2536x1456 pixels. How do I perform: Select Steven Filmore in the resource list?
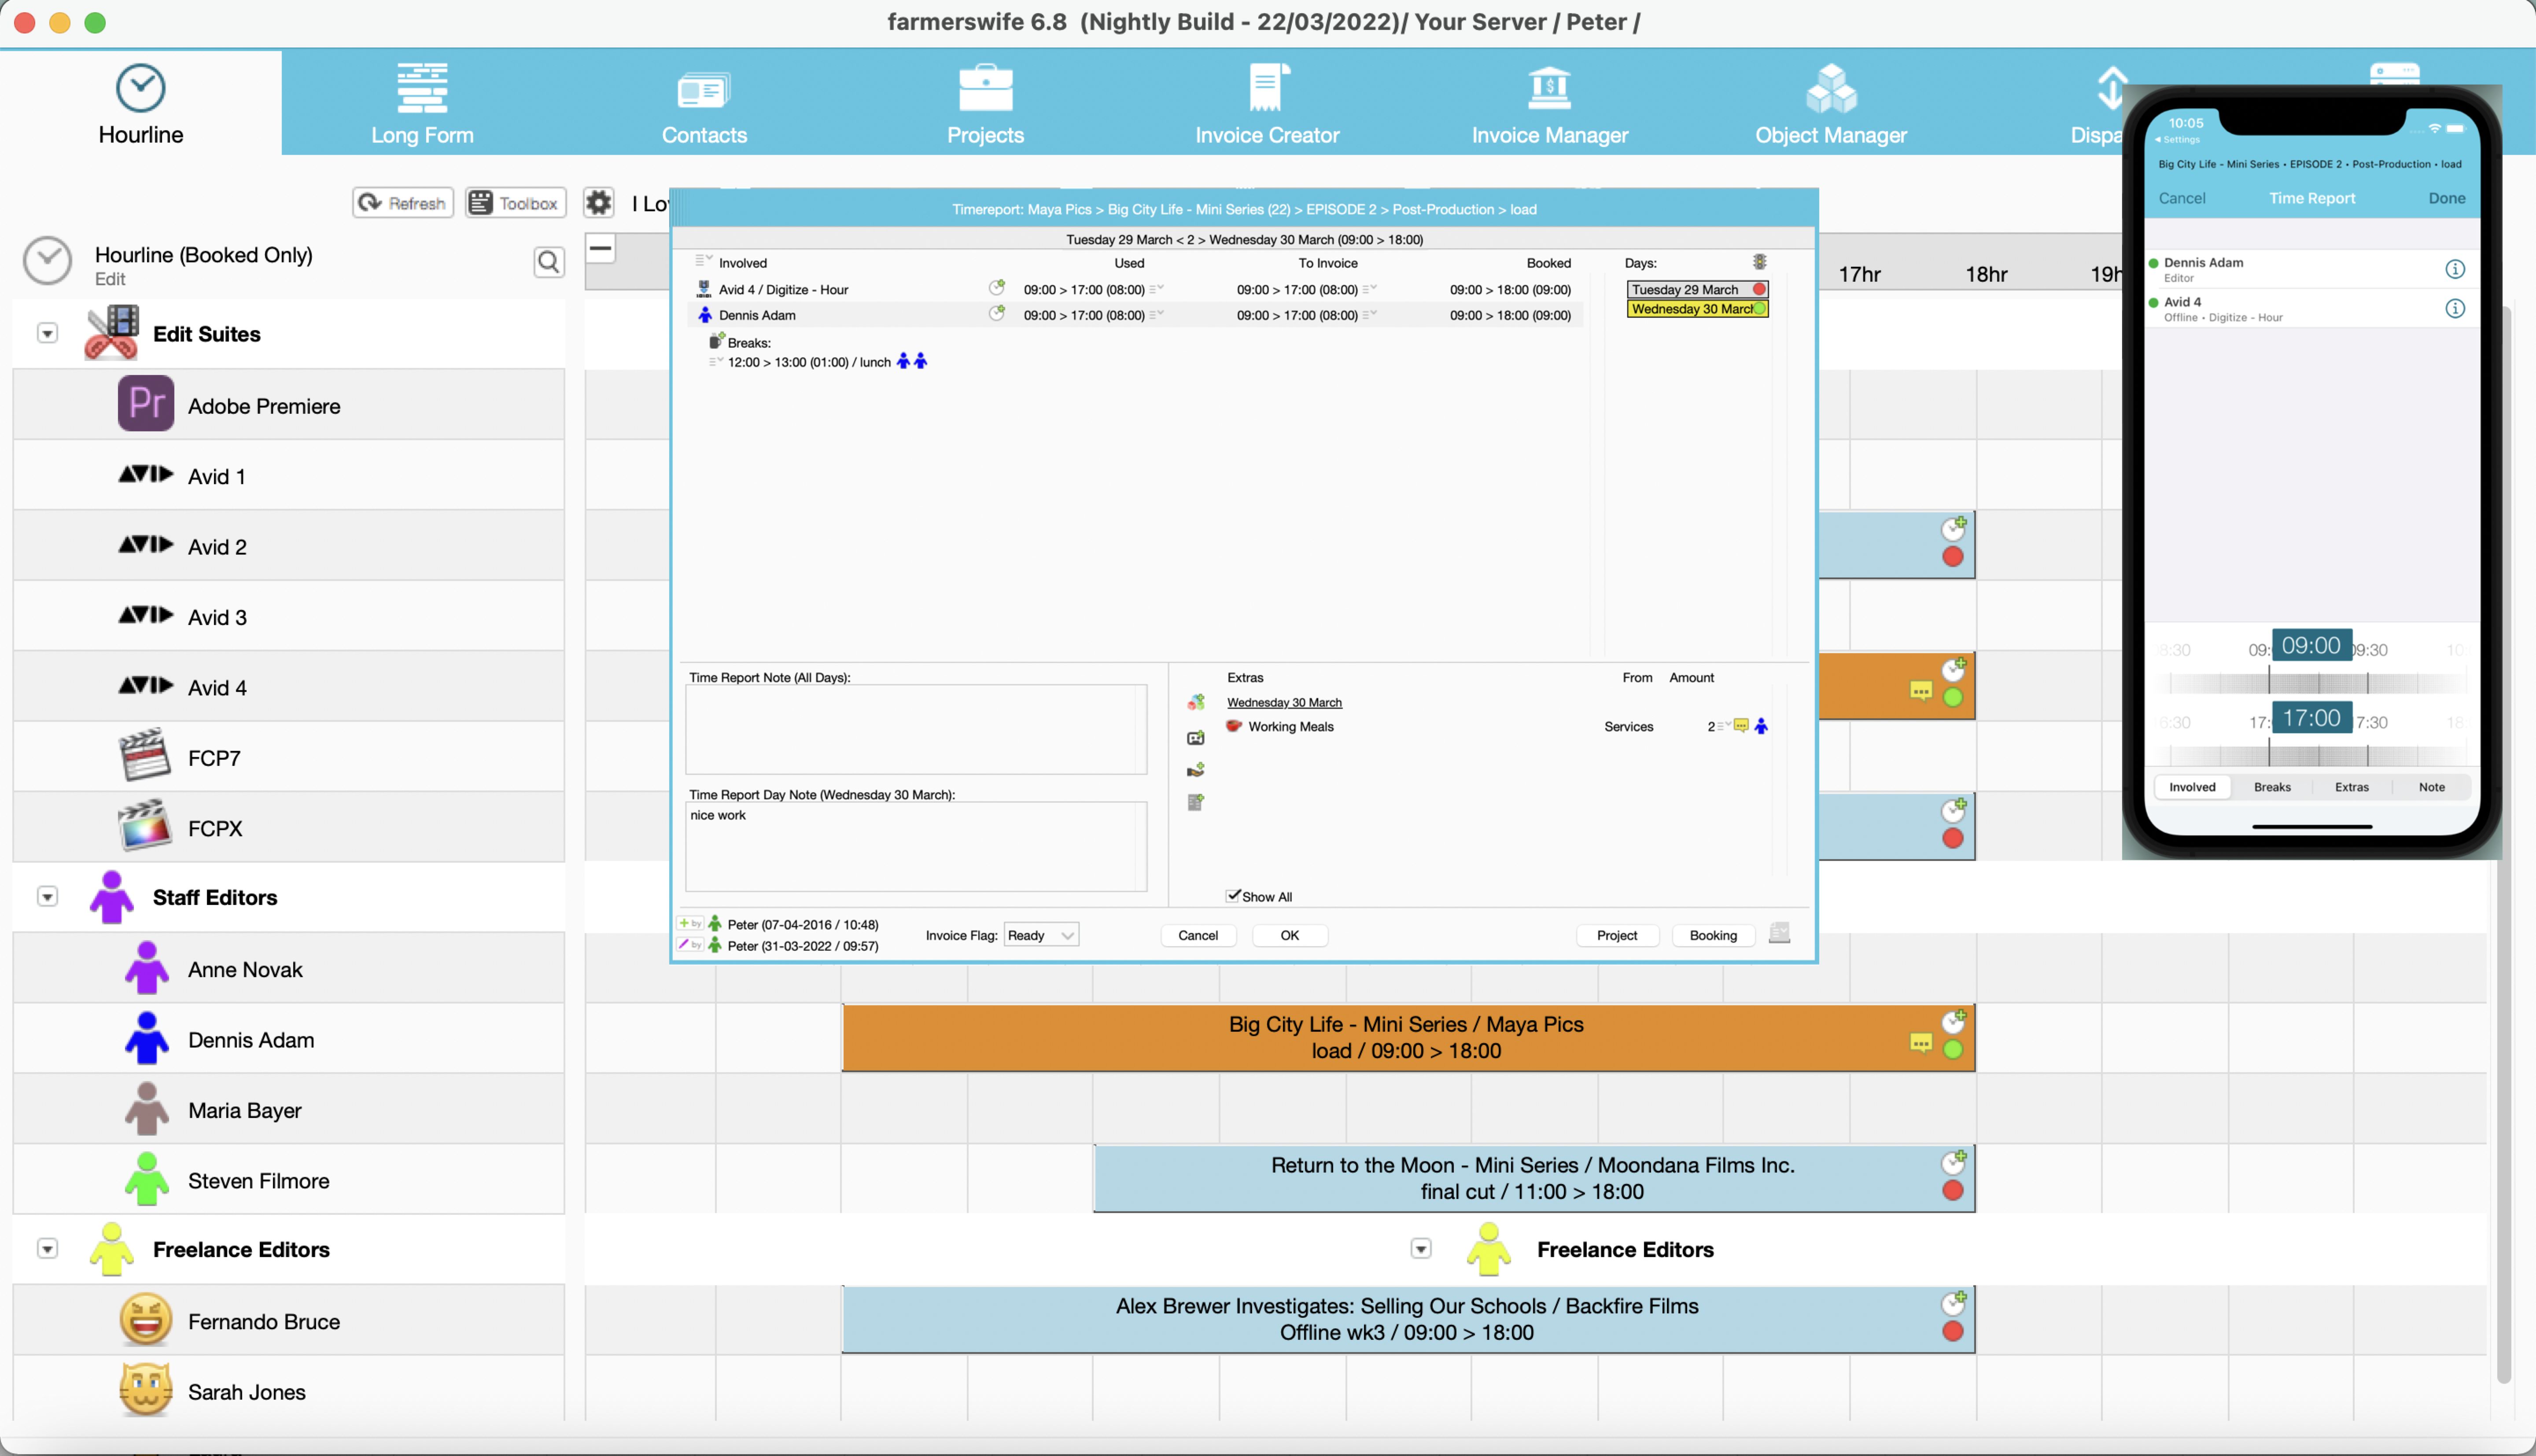click(289, 1180)
